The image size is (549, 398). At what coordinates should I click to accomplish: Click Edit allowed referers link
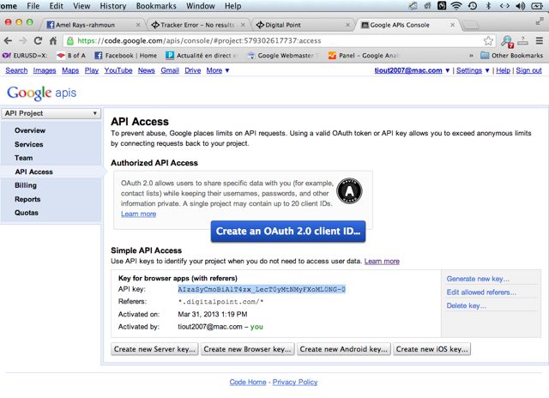481,292
